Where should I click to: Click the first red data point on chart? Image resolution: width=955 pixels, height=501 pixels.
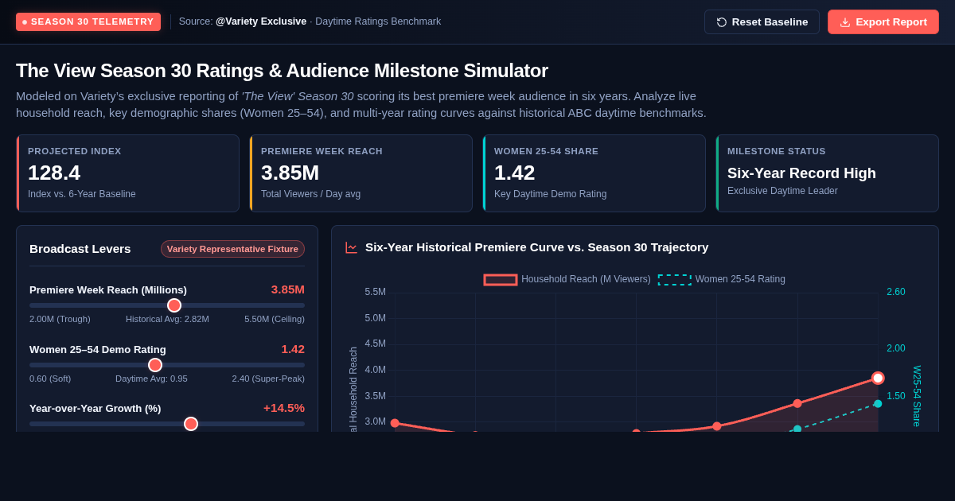(395, 423)
